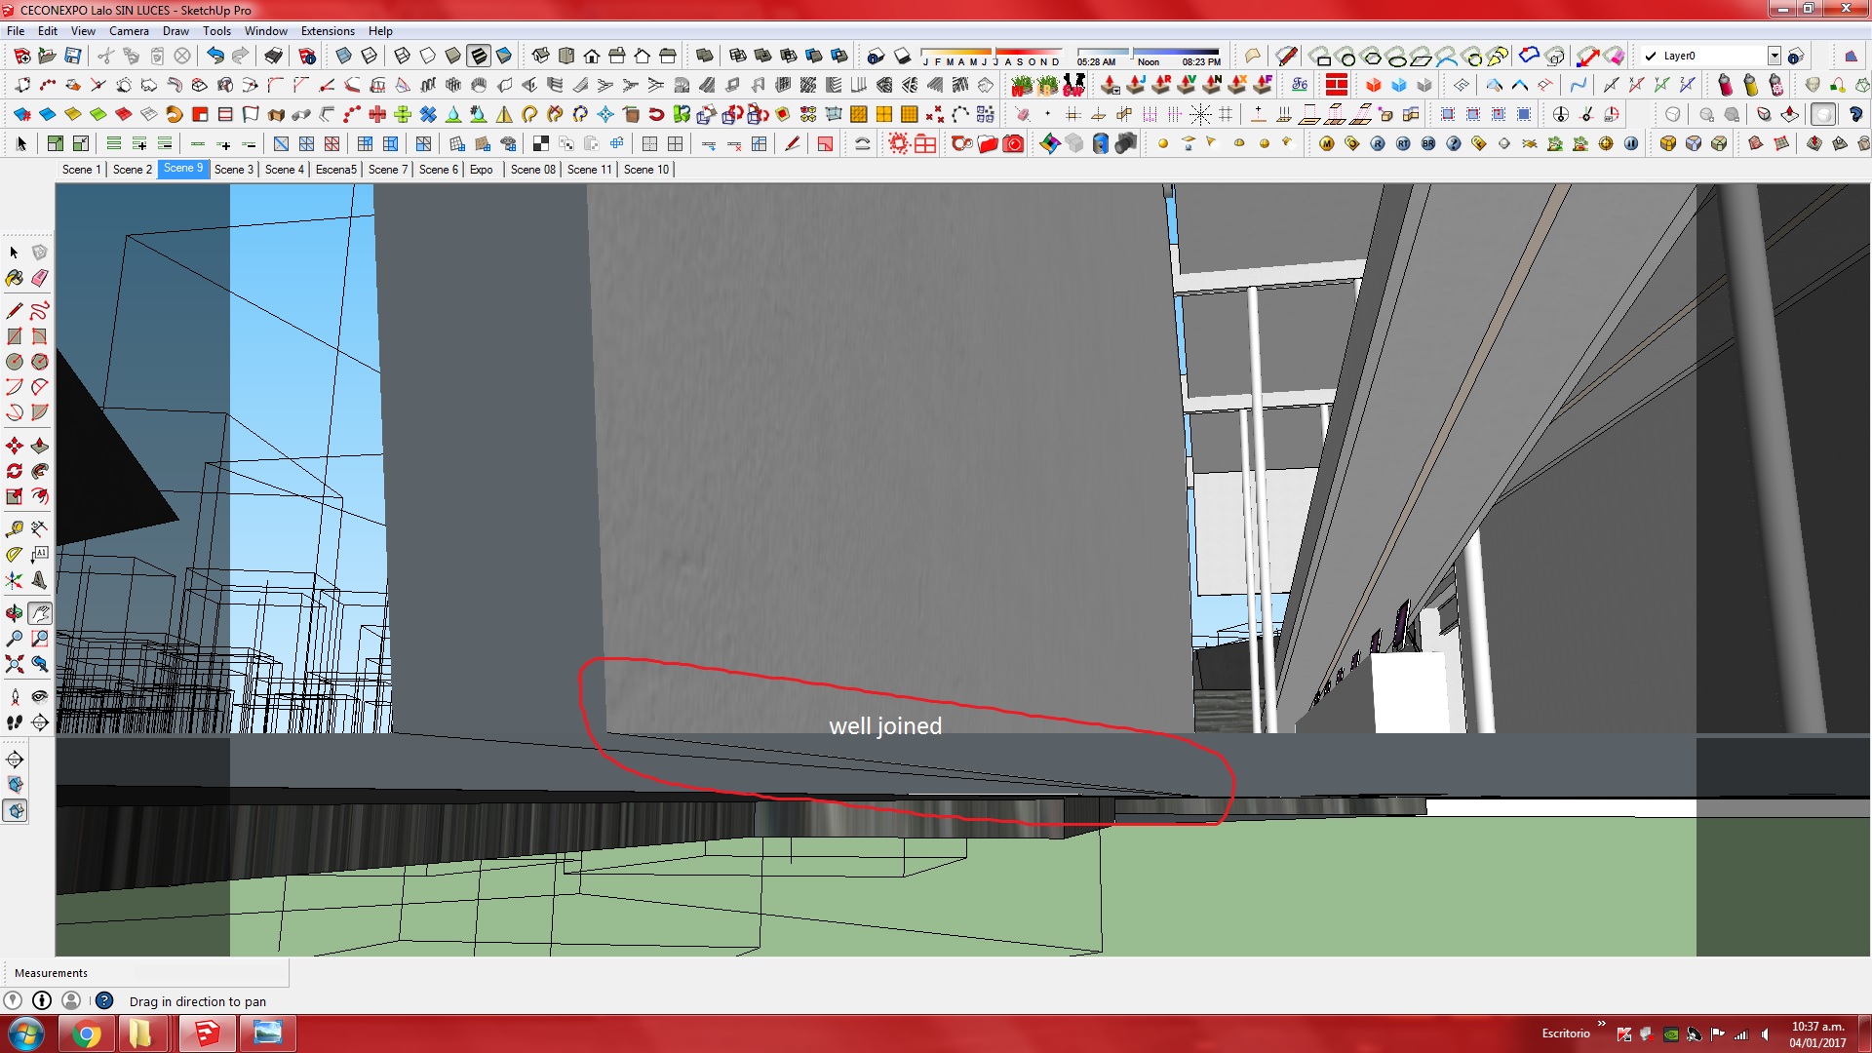The image size is (1872, 1053).
Task: Activate the Walk footprints tool
Action: pyautogui.click(x=14, y=722)
